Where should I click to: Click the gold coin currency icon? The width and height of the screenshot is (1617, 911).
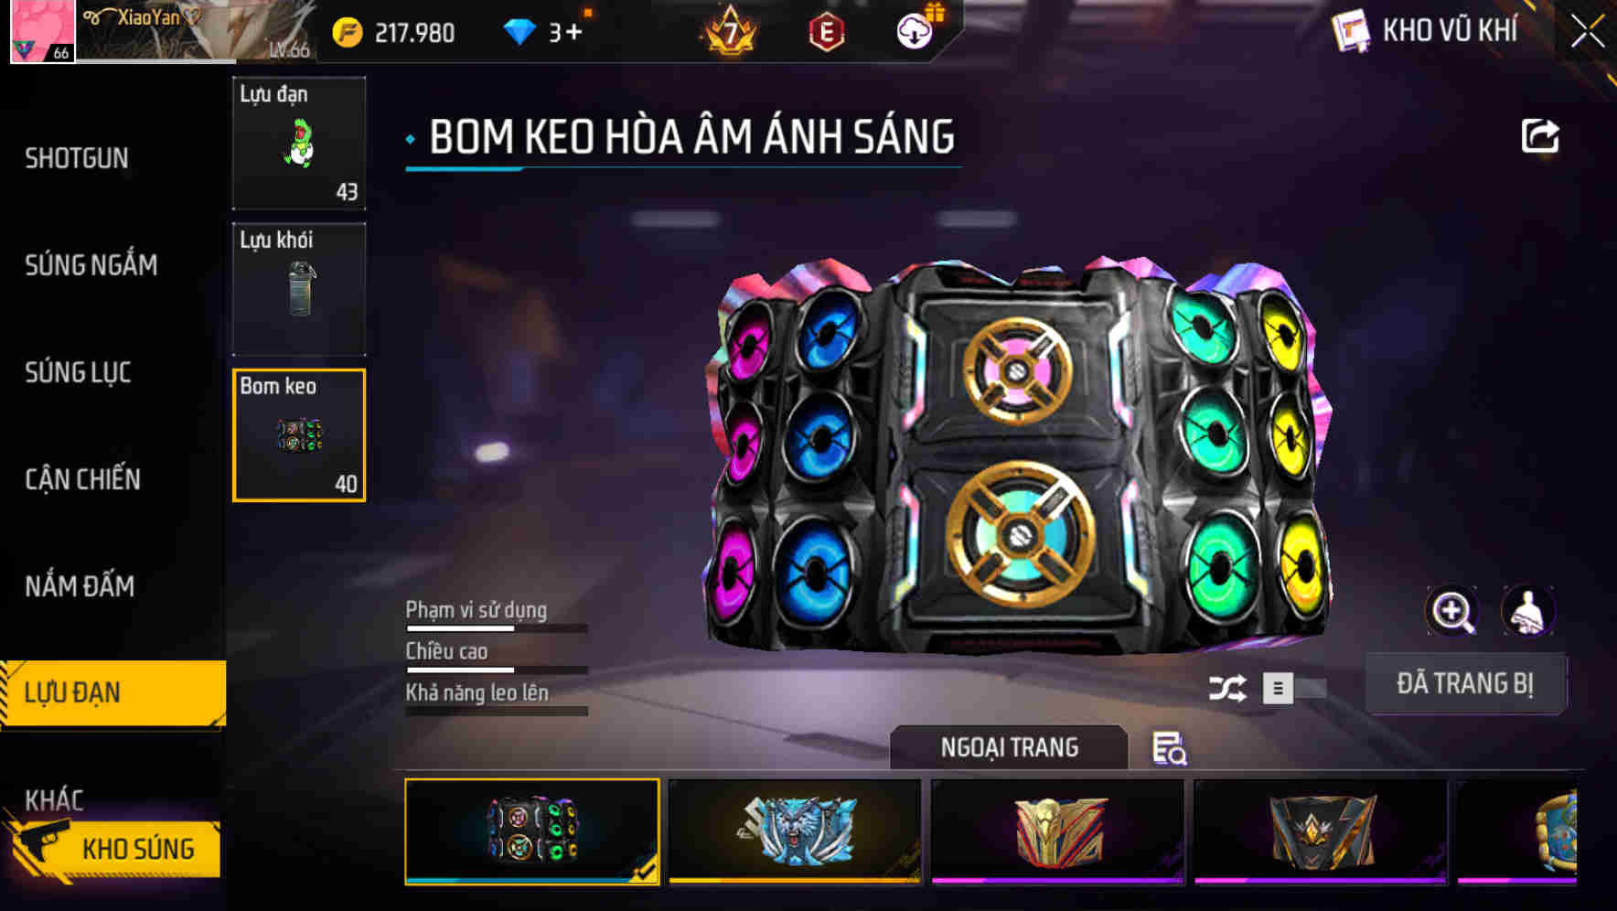click(x=348, y=33)
